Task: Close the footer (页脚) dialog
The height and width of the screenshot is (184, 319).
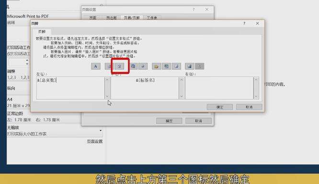Action: click(257, 23)
